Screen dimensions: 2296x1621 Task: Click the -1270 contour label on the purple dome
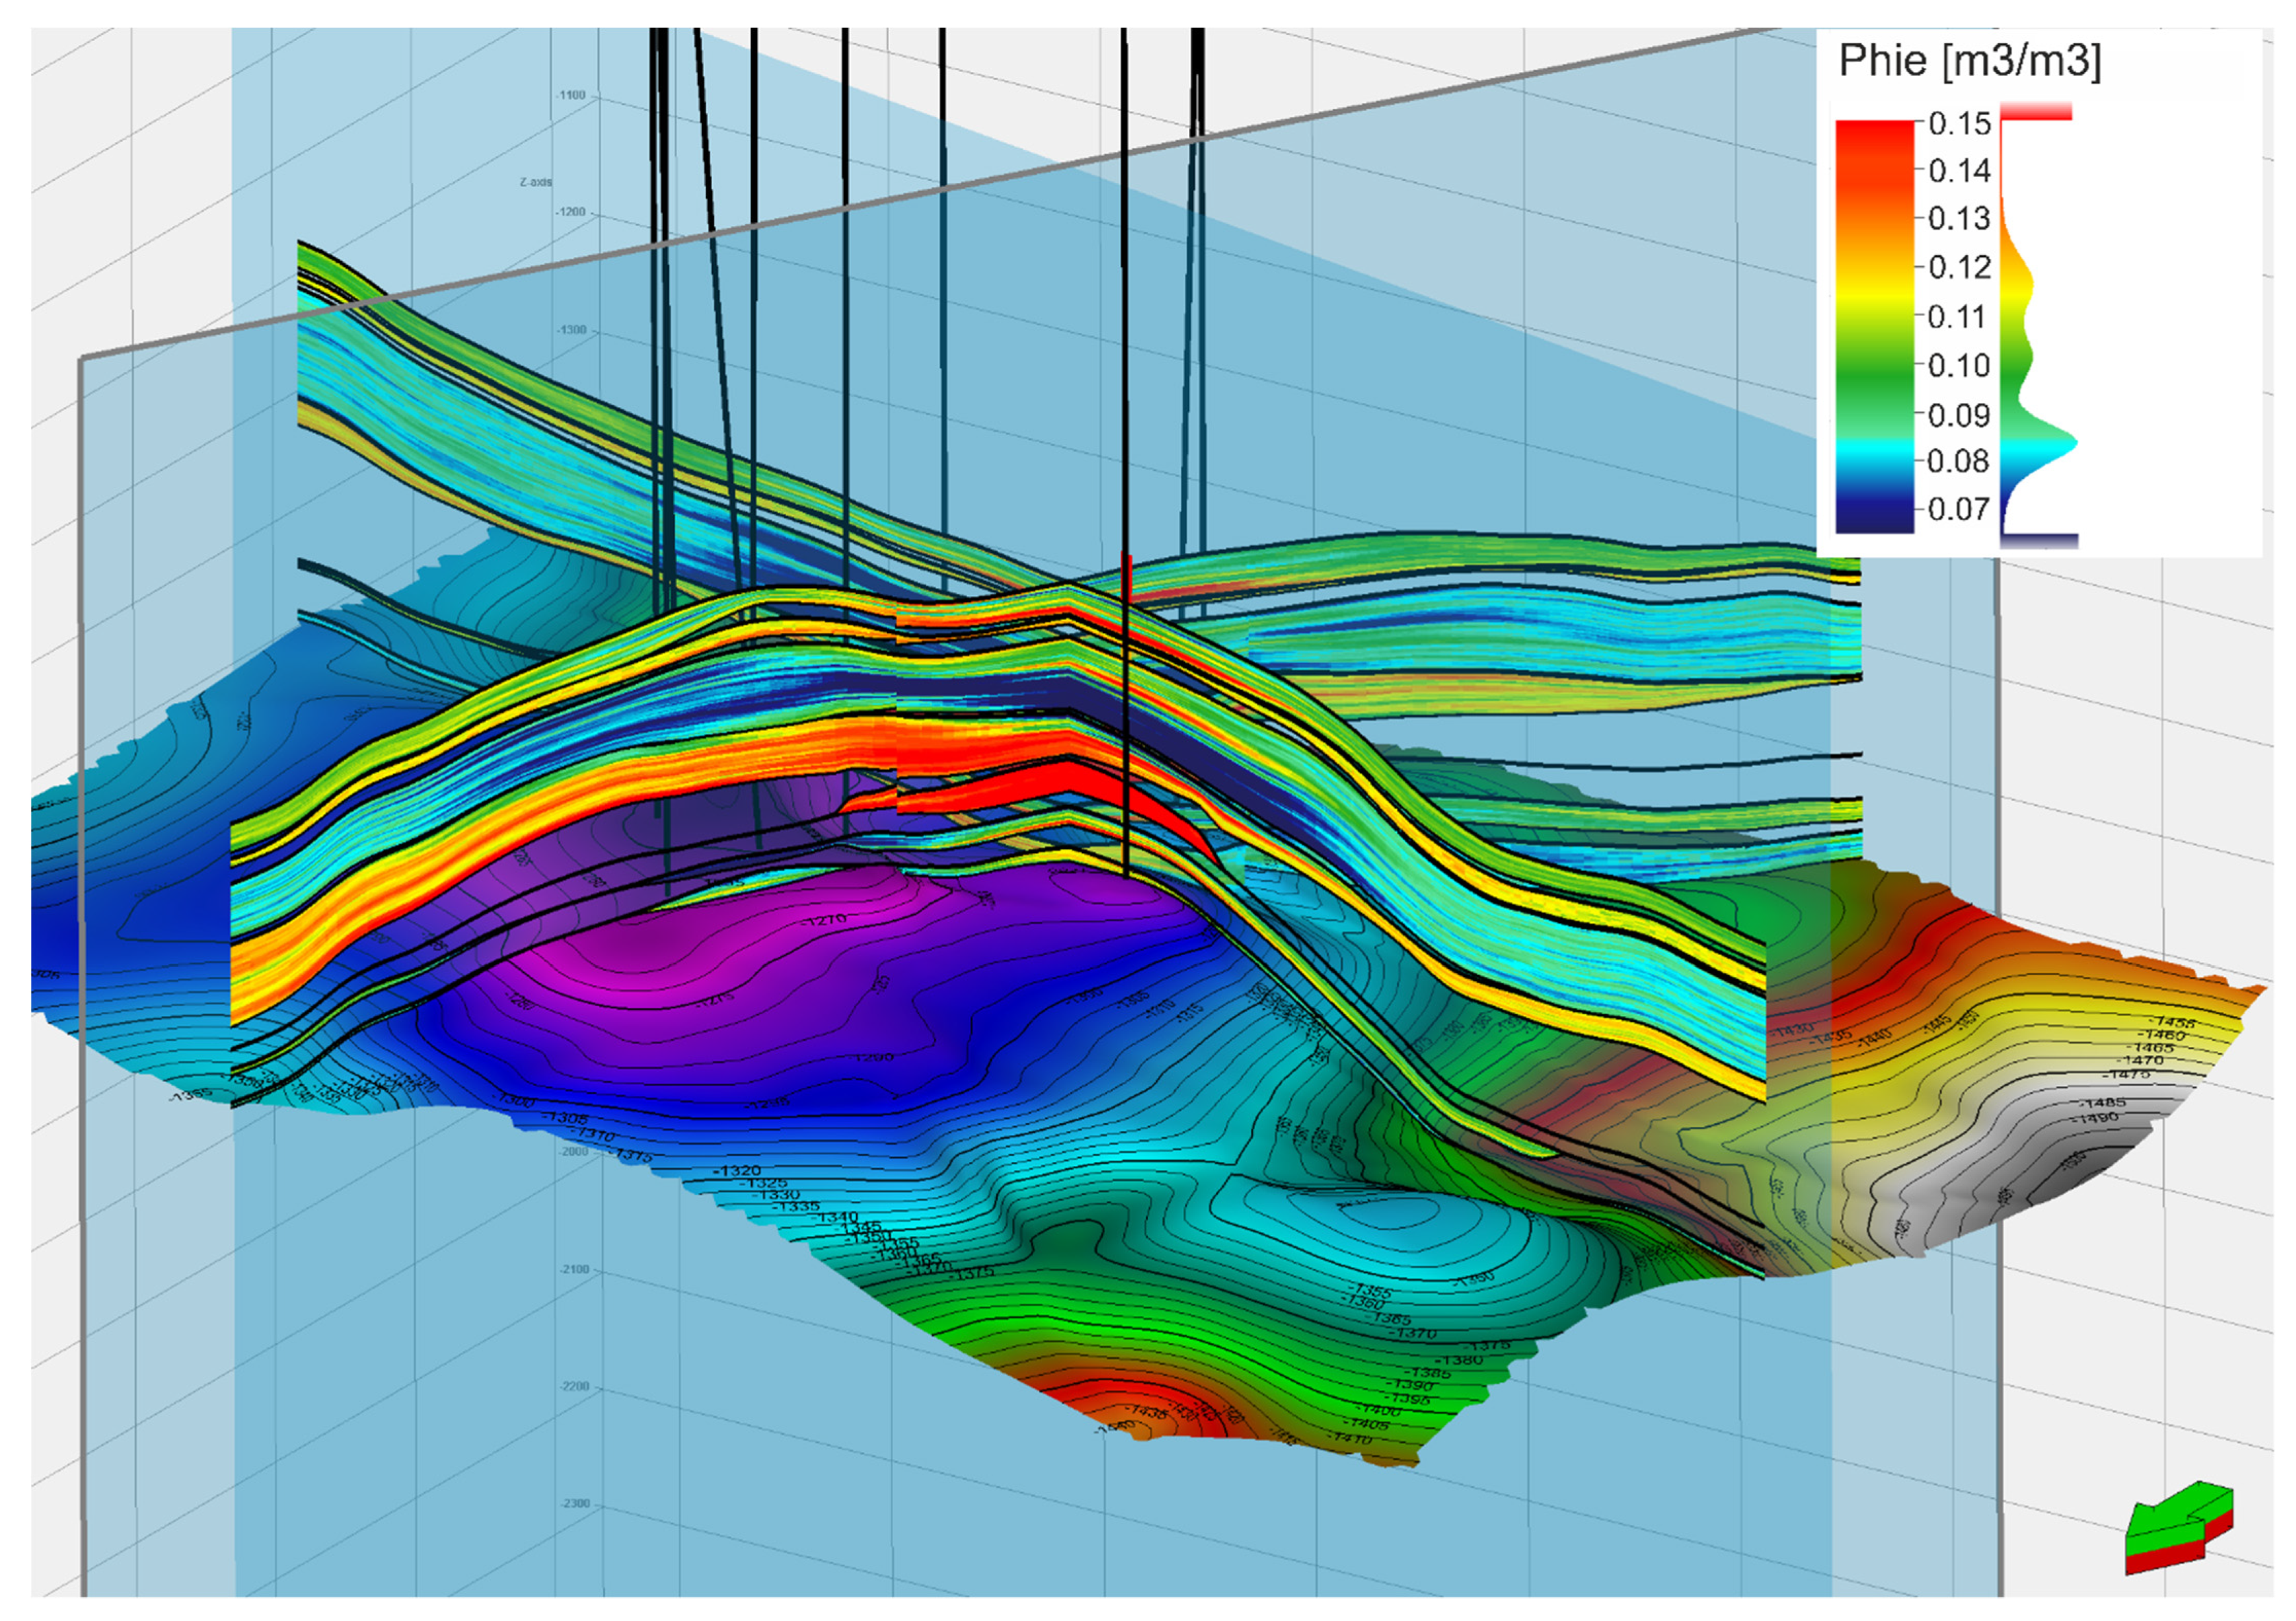click(x=824, y=919)
